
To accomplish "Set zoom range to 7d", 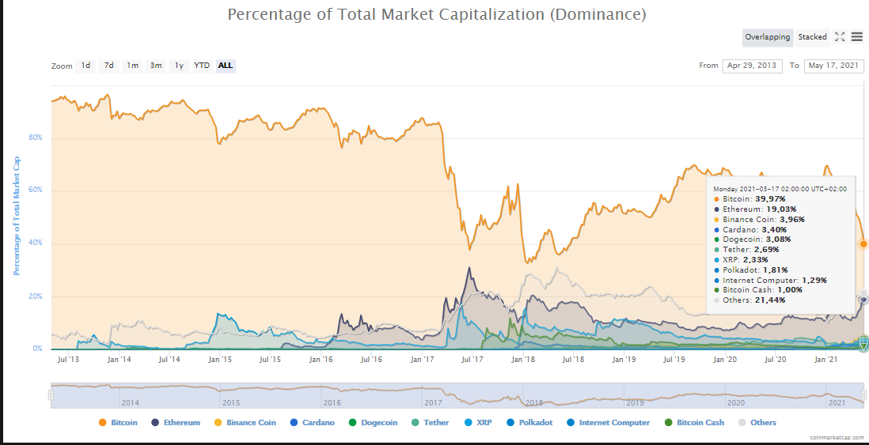I will click(108, 66).
